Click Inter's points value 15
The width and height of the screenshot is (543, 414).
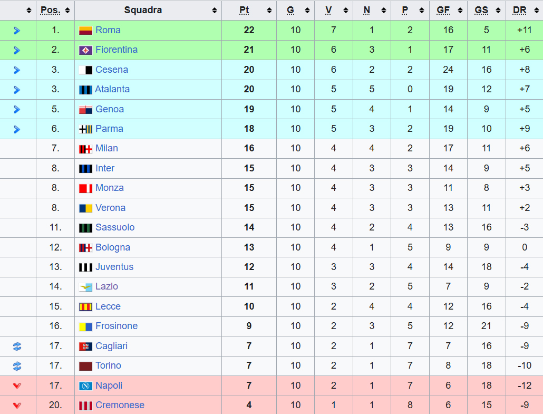pyautogui.click(x=249, y=168)
